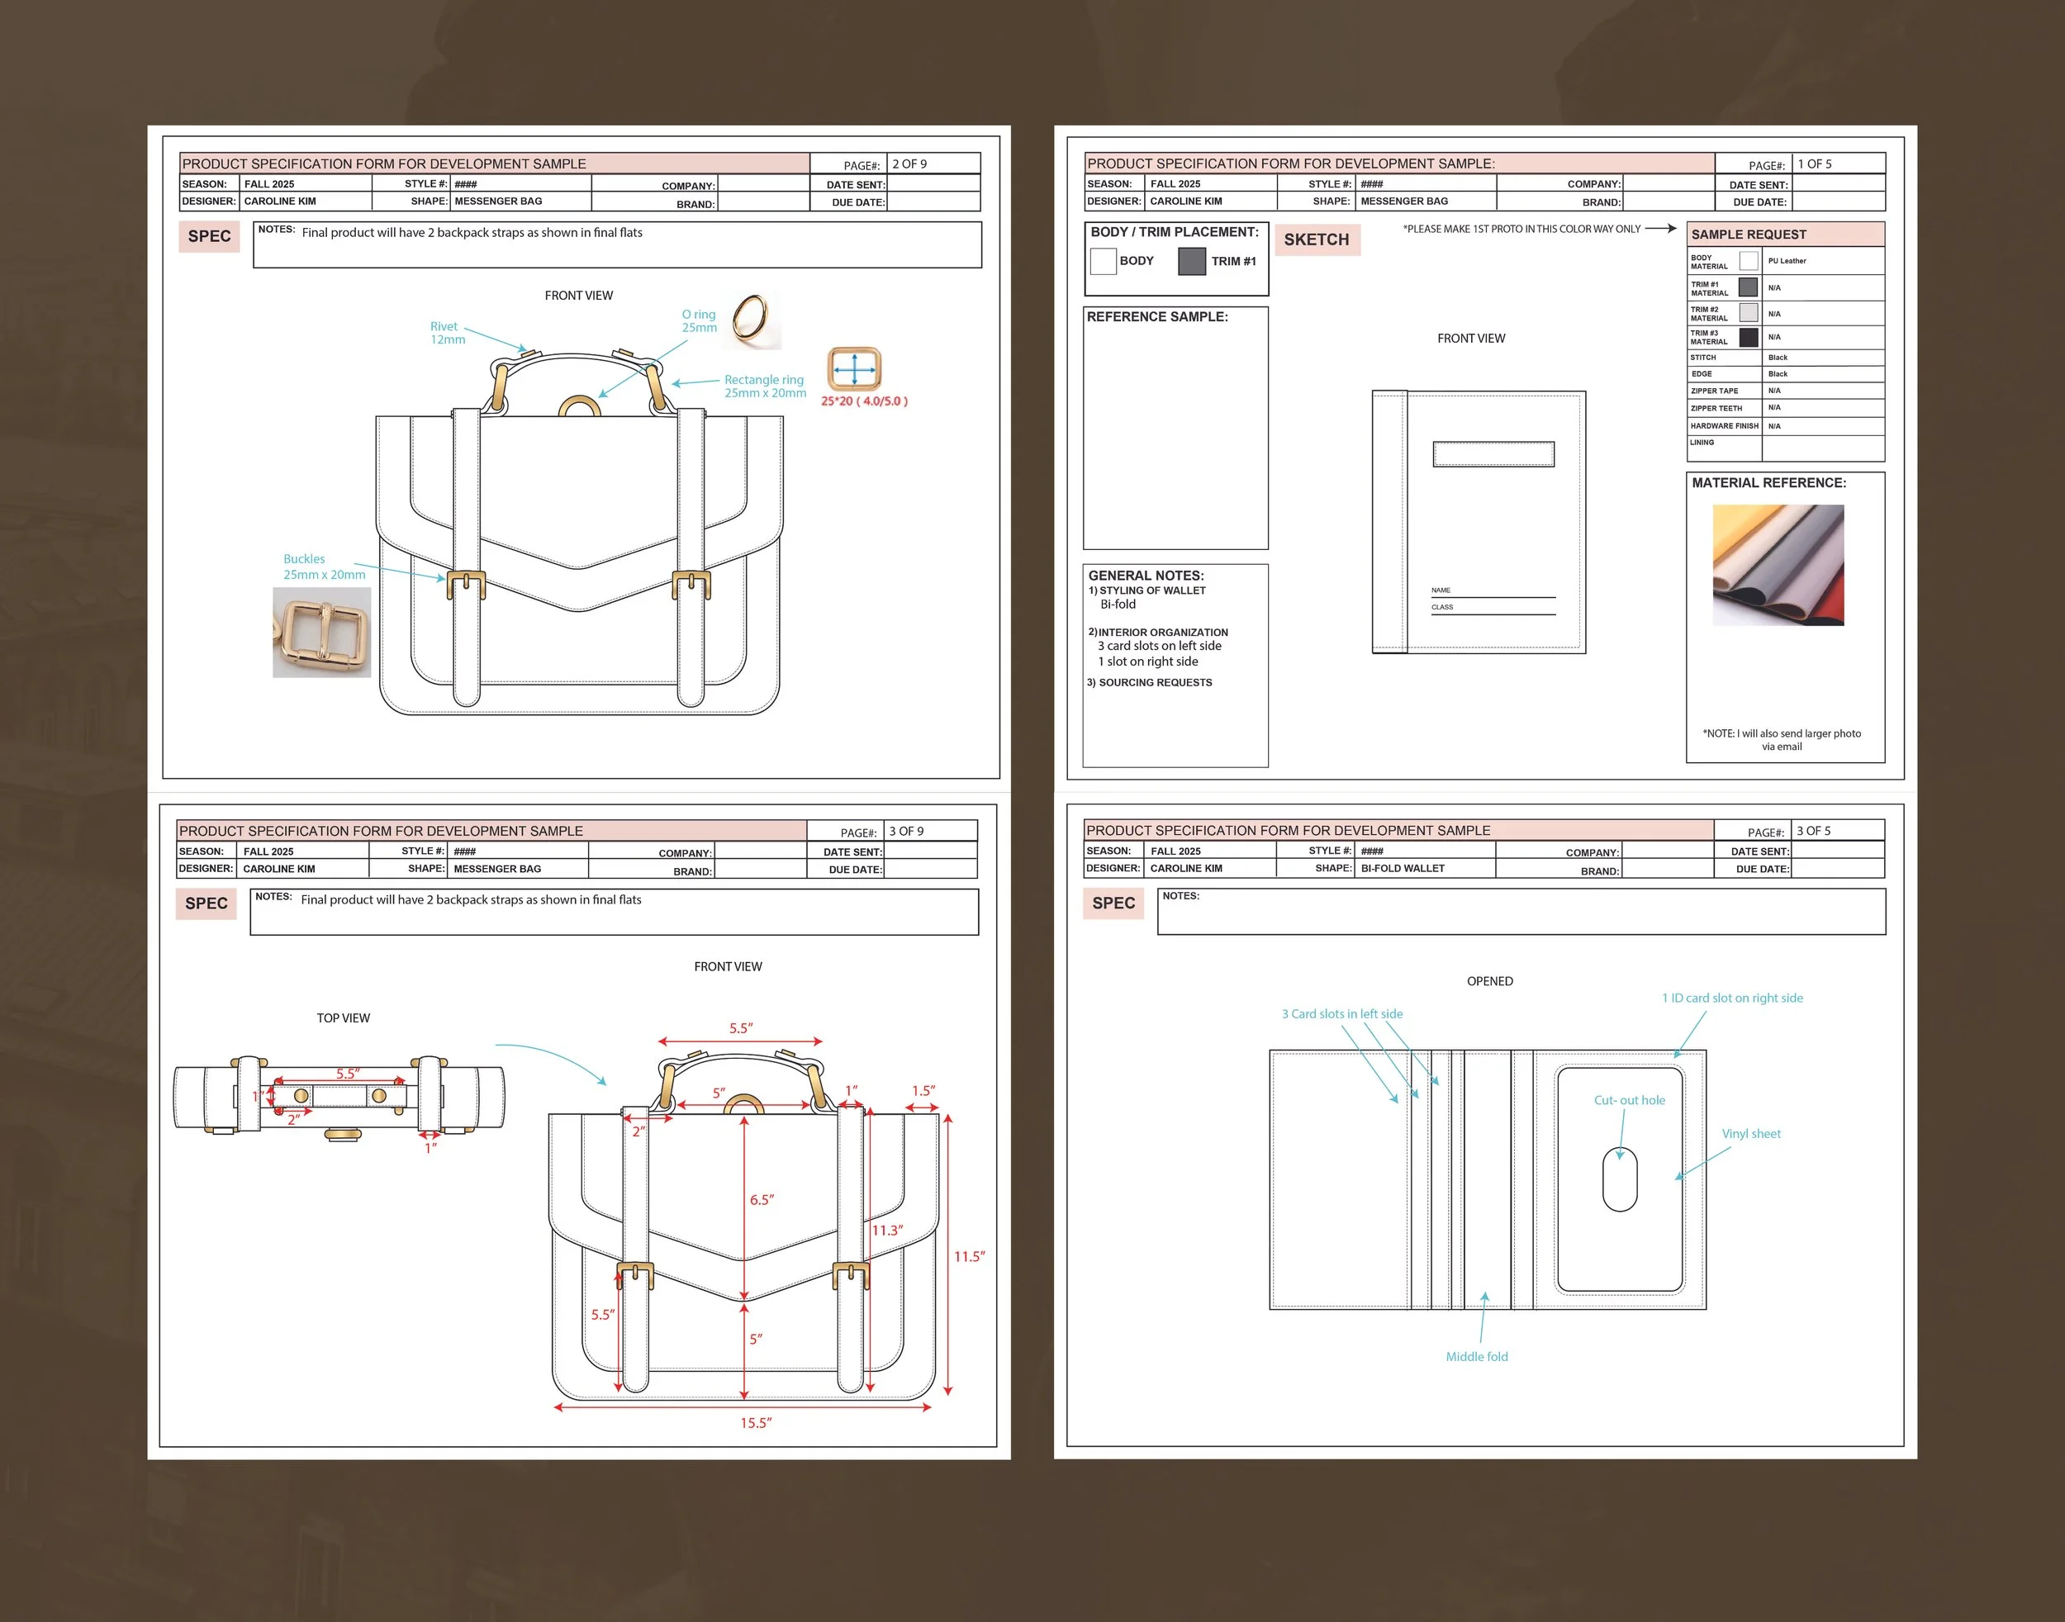Click the 'Middle fold' callout

tap(1476, 1357)
